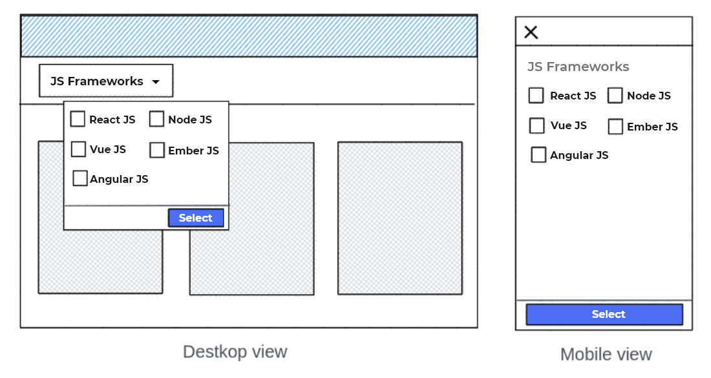Click the dropdown chevron next to JS Frameworks

pos(155,81)
